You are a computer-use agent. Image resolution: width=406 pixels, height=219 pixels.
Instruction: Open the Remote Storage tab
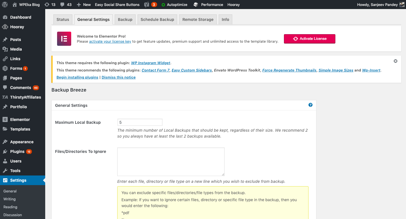click(198, 19)
